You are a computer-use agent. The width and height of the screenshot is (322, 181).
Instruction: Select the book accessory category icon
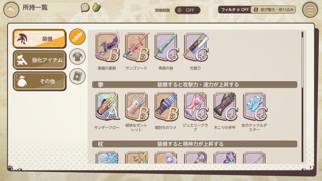[x=77, y=76]
